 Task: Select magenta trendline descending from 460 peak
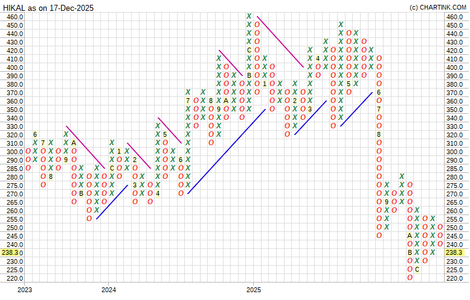click(x=280, y=42)
